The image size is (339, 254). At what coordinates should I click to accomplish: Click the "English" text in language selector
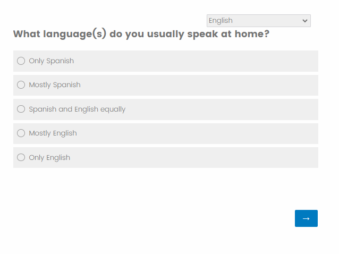point(221,21)
